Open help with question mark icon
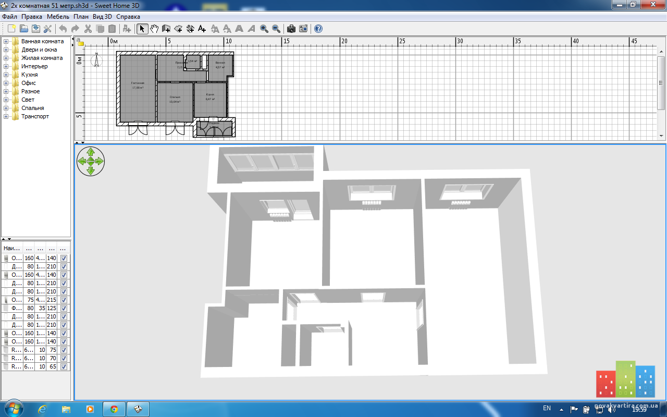 pos(318,29)
